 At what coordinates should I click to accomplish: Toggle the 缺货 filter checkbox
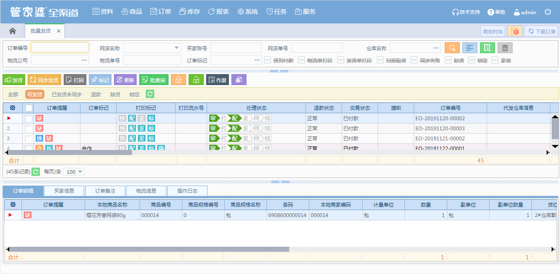tap(448, 60)
